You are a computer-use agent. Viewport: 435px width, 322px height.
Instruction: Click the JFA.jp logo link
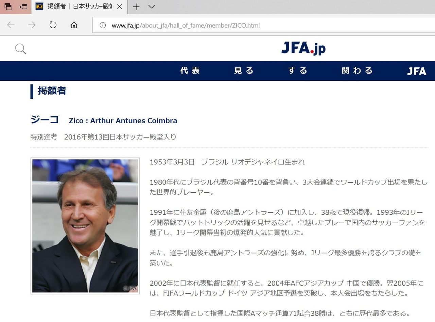[x=303, y=49]
